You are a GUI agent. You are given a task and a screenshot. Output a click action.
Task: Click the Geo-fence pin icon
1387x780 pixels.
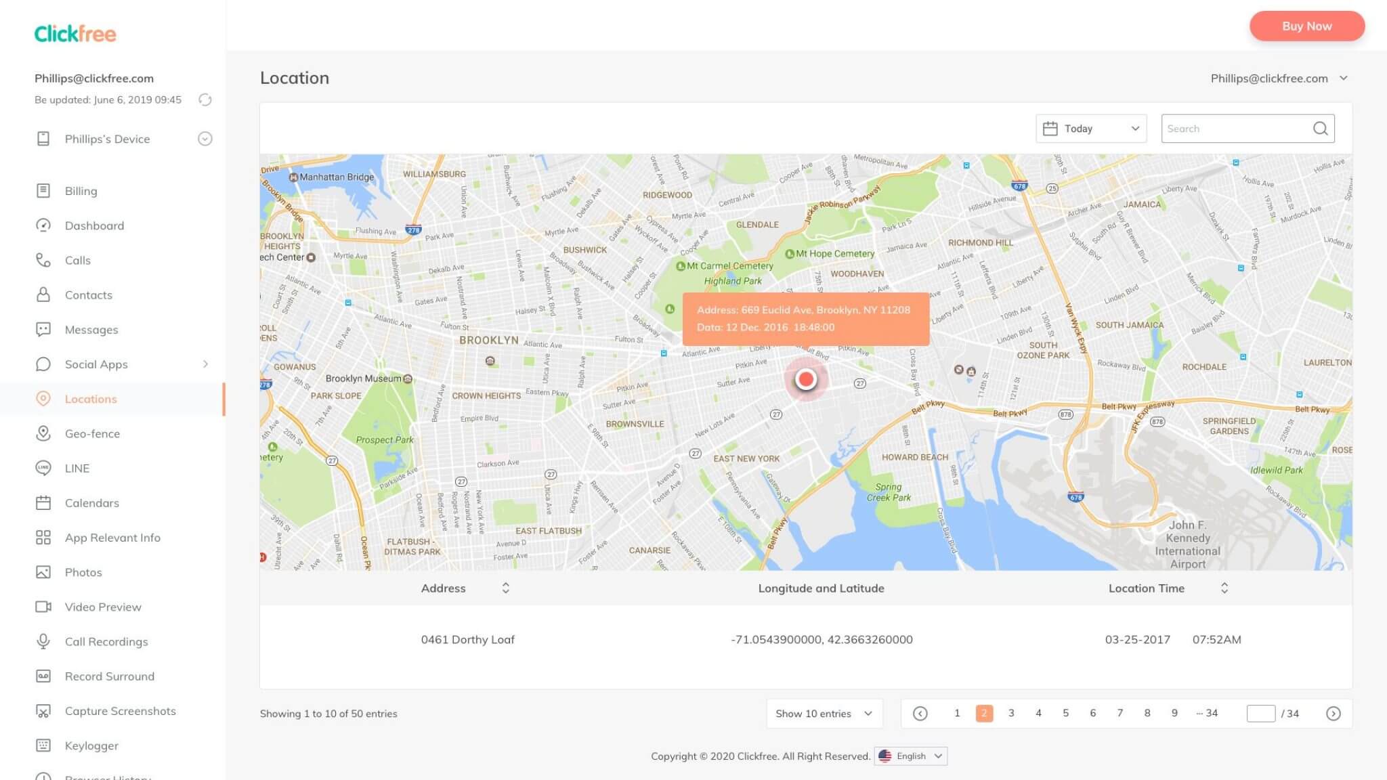point(43,433)
